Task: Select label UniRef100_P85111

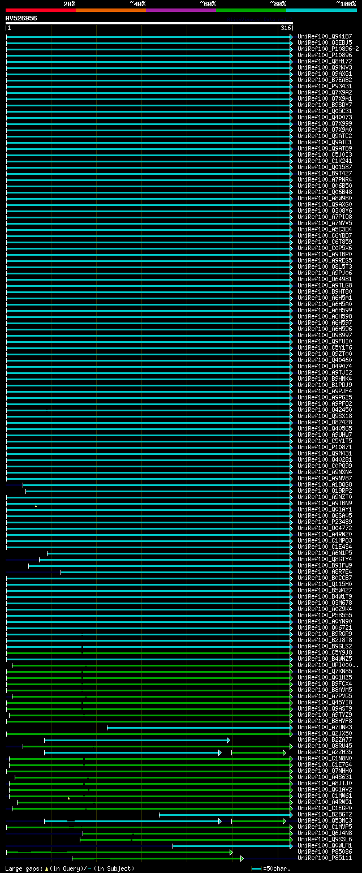Action: tap(325, 858)
